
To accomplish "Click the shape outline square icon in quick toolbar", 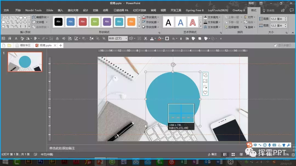I will [167, 39].
